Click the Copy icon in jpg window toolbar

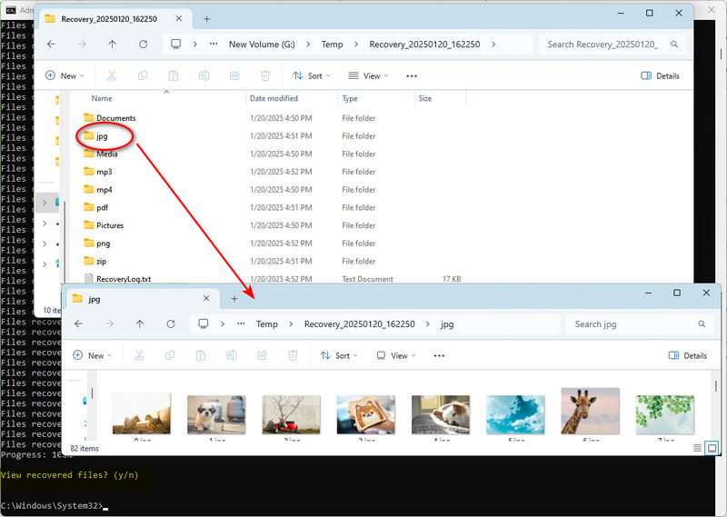(x=170, y=355)
